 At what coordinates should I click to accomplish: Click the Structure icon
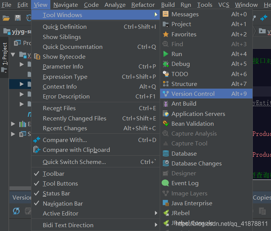165,84
